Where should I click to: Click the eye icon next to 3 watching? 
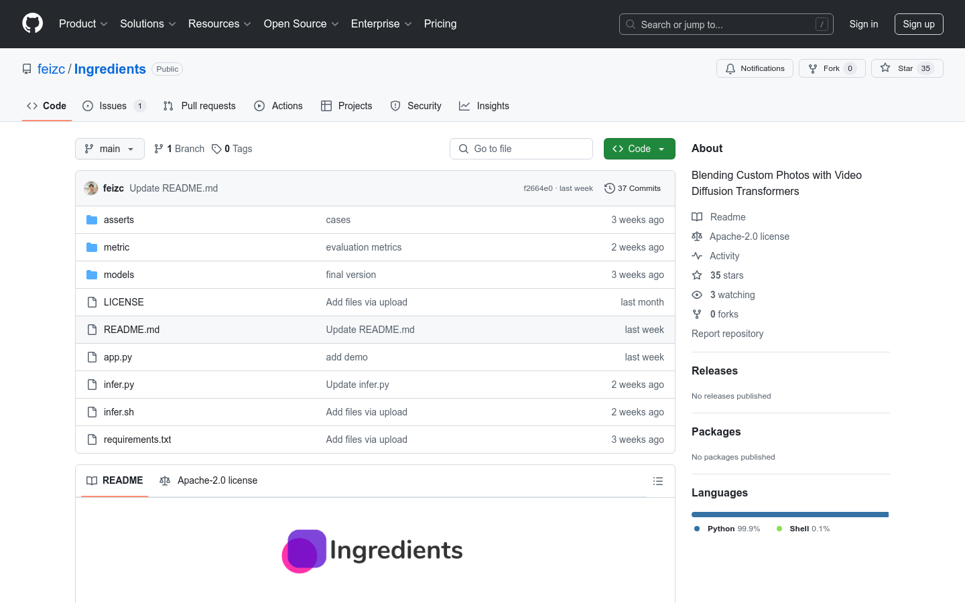click(x=697, y=295)
